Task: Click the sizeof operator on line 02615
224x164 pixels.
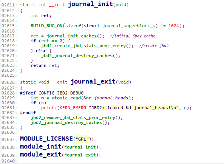Action: [73, 26]
